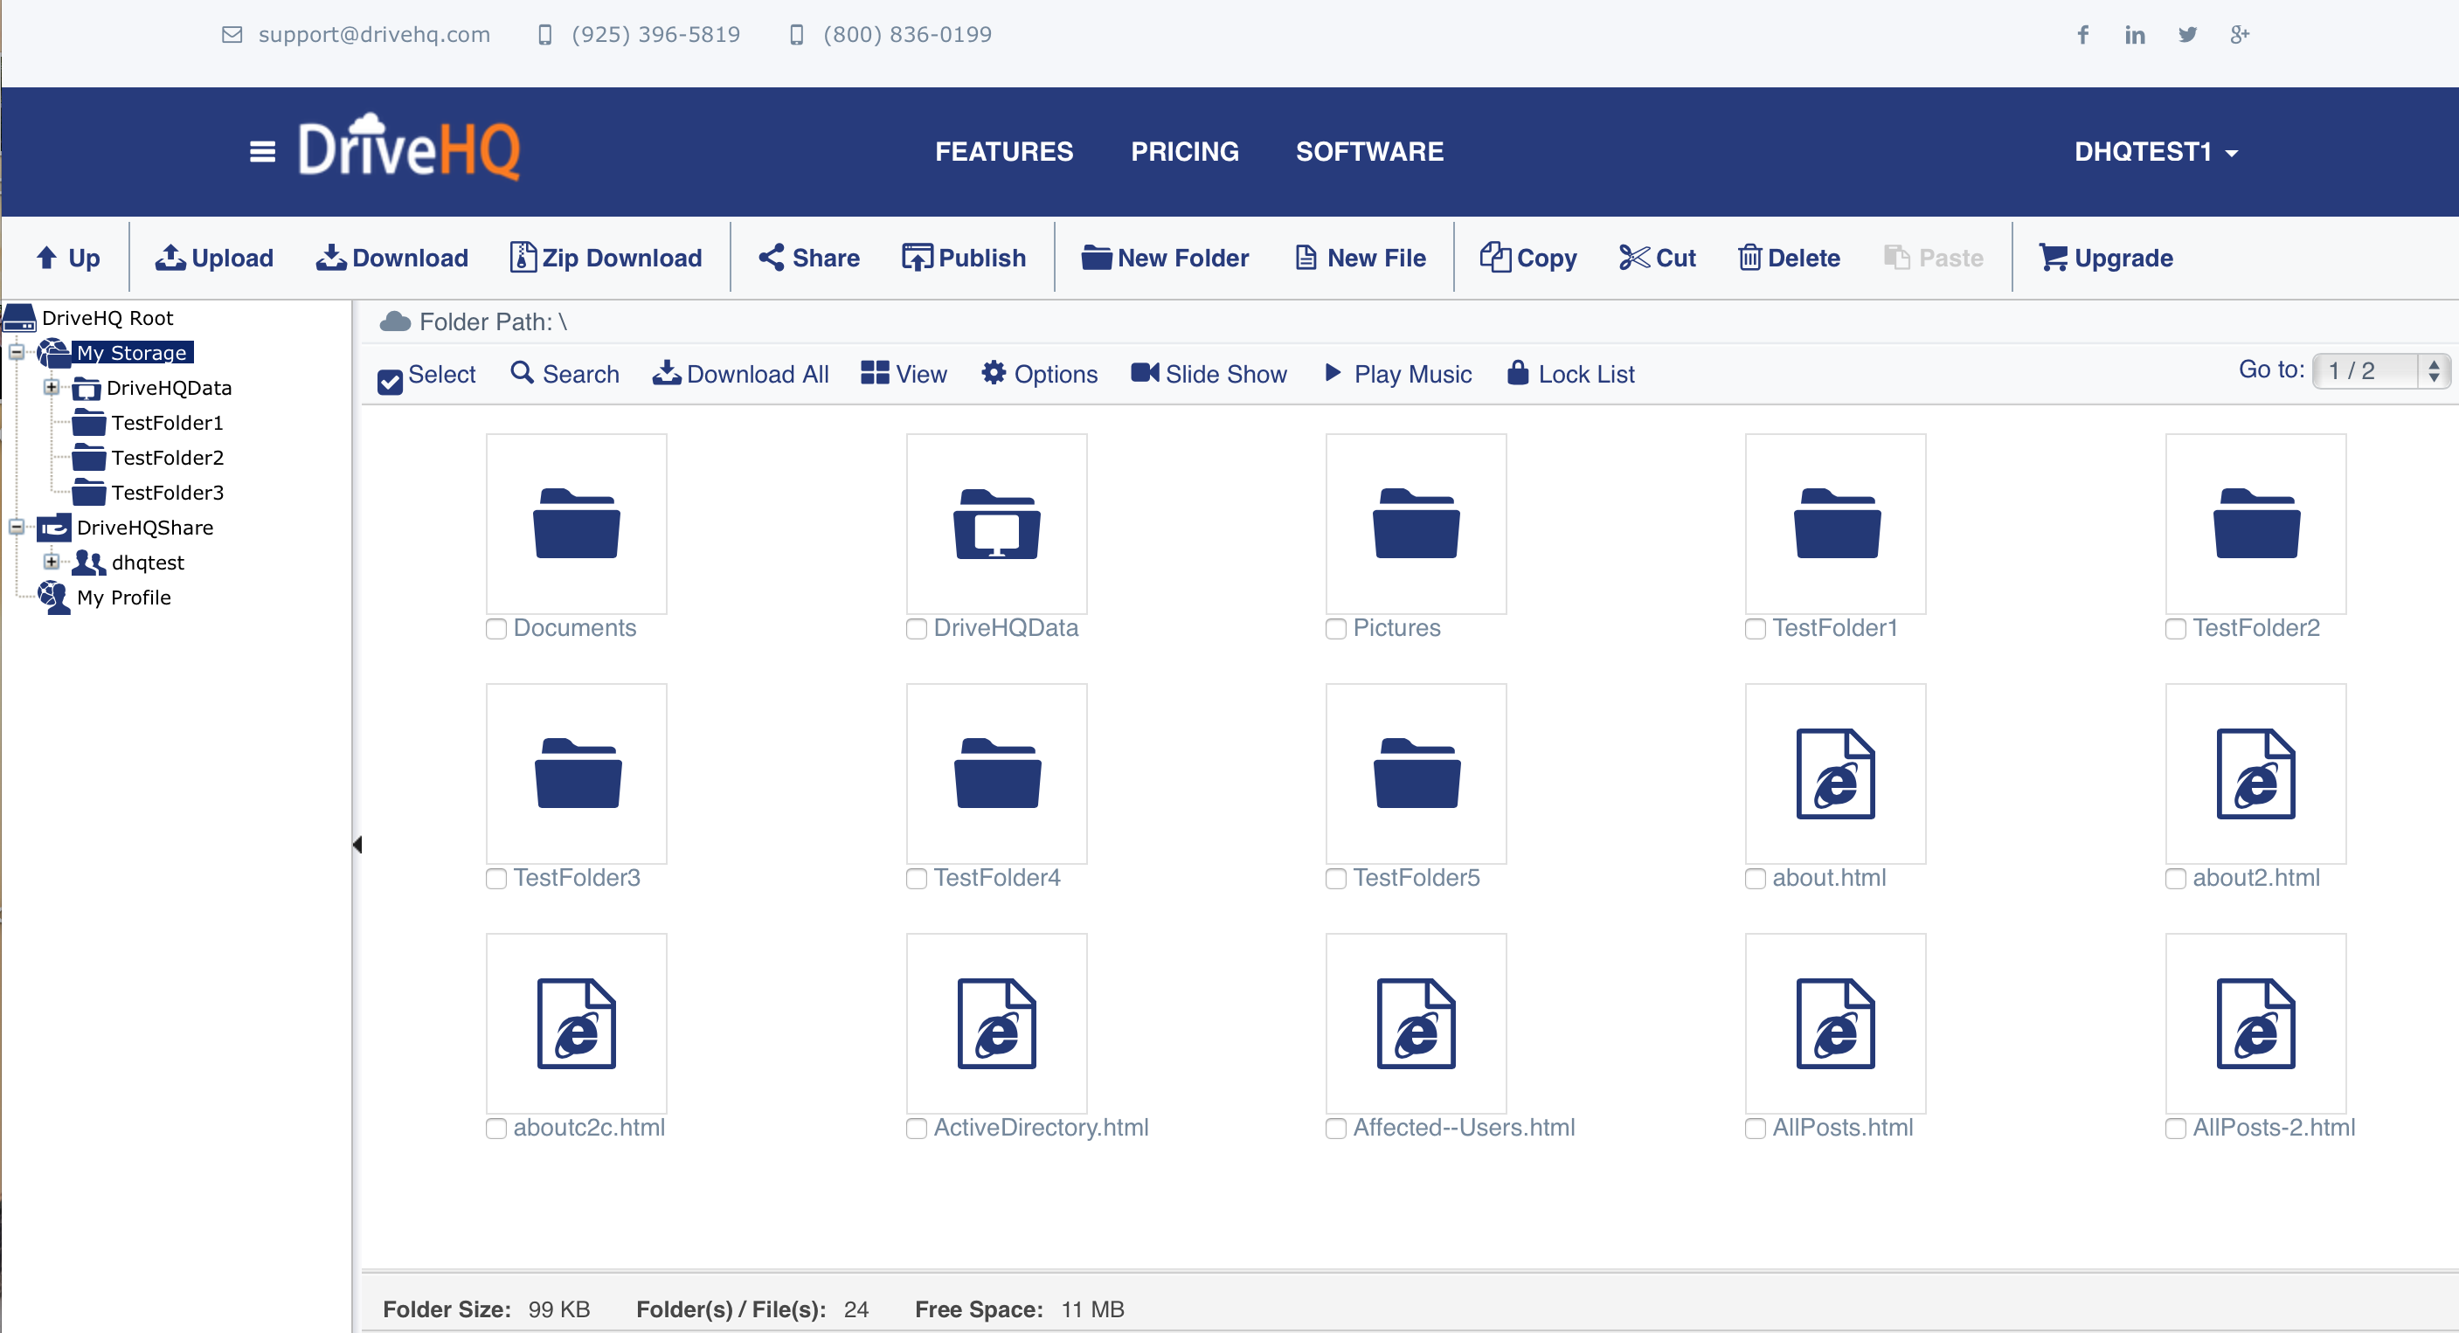Viewport: 2459px width, 1333px height.
Task: Open the PRICING menu item
Action: tap(1184, 152)
